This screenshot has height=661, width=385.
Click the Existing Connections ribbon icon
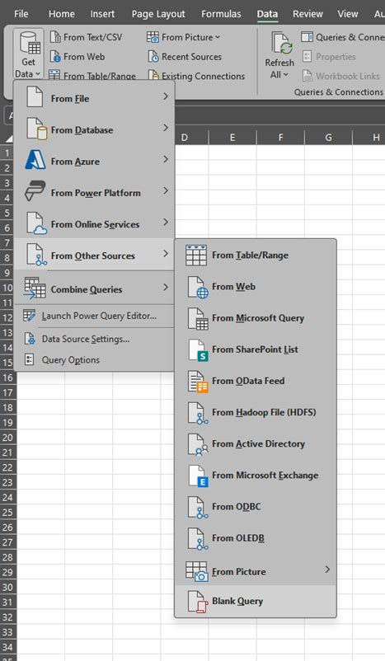[x=153, y=76]
